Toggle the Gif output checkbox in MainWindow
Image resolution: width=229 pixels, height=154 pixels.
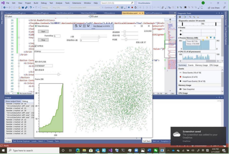click(36, 46)
